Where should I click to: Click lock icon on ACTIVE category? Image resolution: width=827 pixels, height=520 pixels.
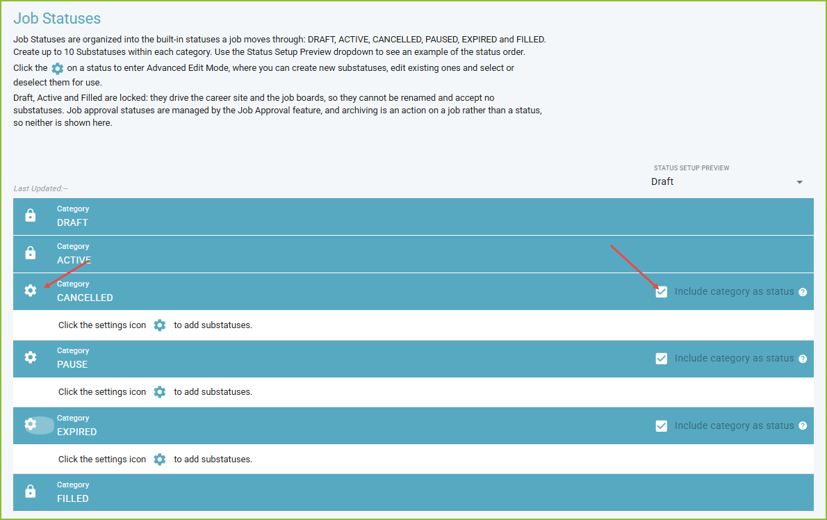click(x=31, y=252)
